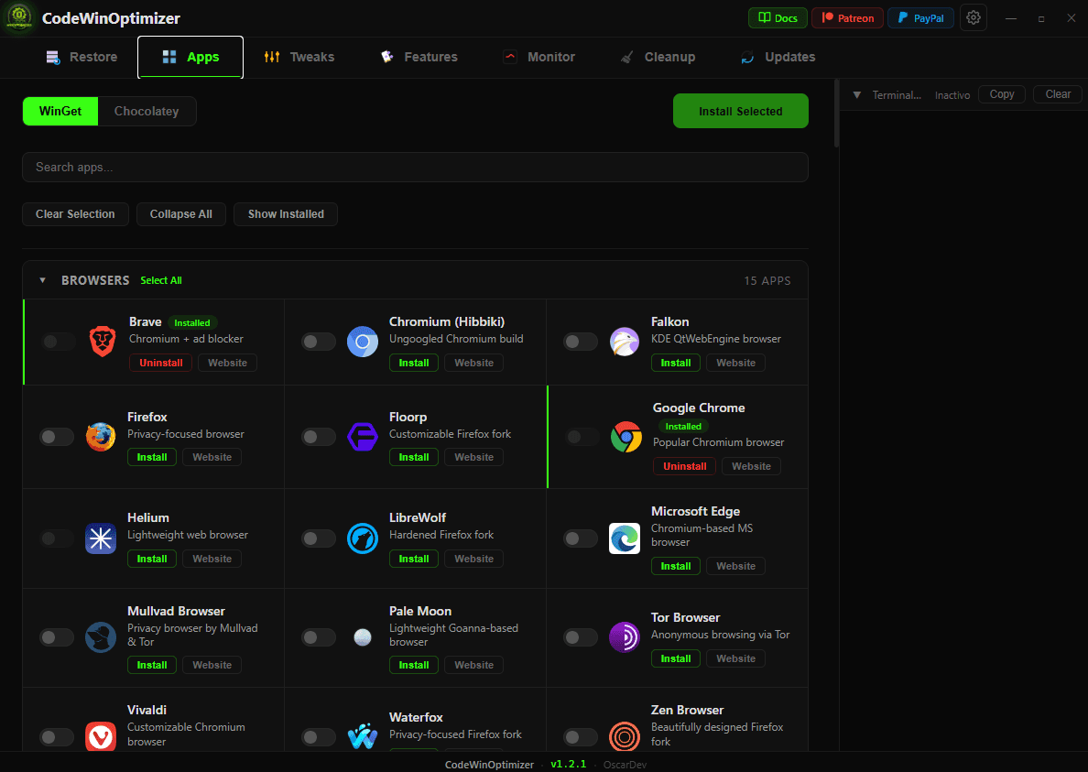
Task: Uninstall Google Chrome
Action: click(684, 466)
